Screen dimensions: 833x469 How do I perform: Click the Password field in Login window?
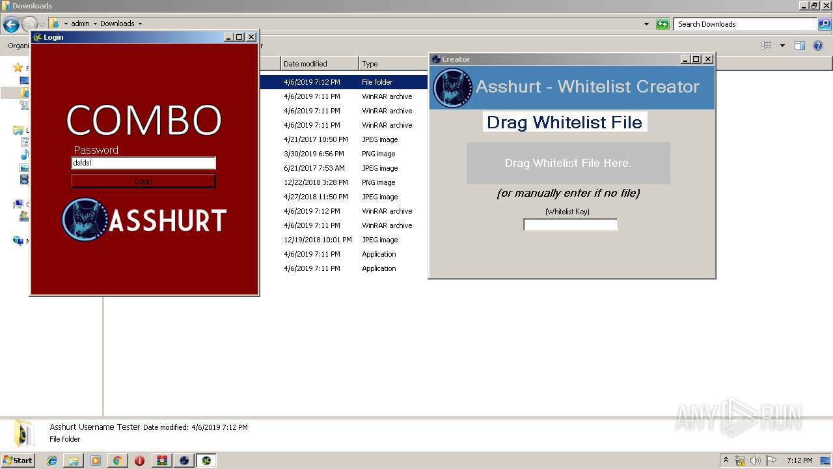143,163
